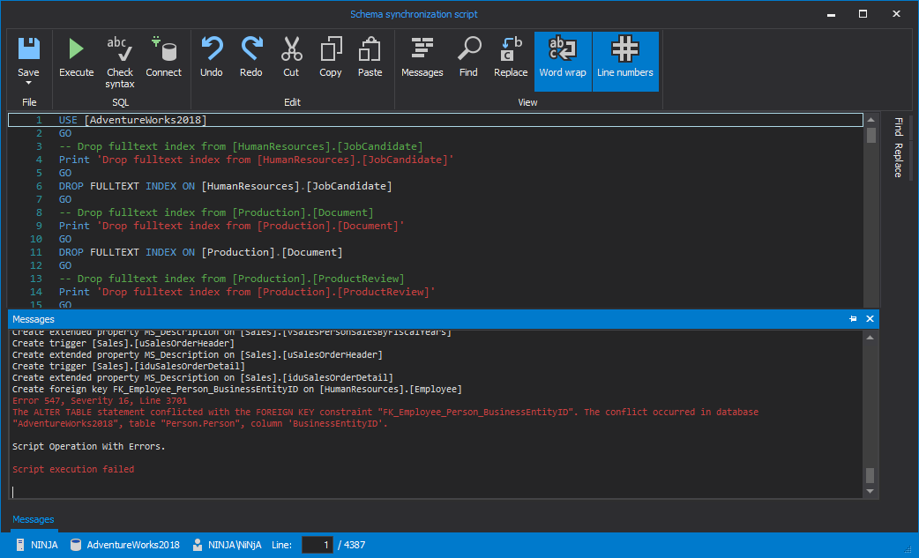Click the Line number input field
The height and width of the screenshot is (558, 919).
(x=318, y=545)
